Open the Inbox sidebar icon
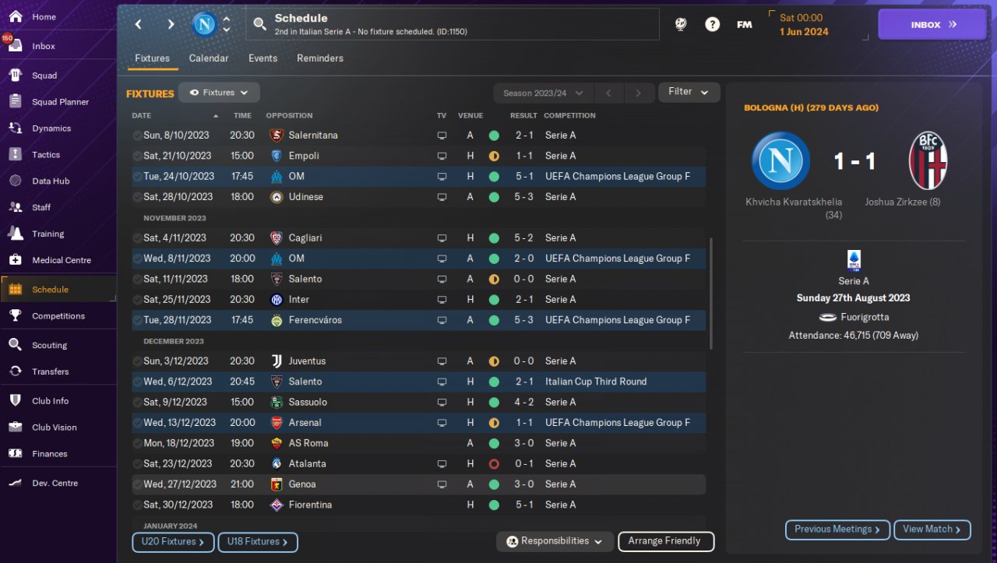 [x=15, y=46]
